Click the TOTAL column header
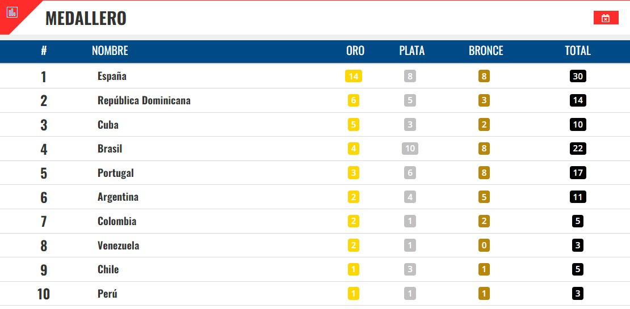Image resolution: width=630 pixels, height=309 pixels. (578, 50)
